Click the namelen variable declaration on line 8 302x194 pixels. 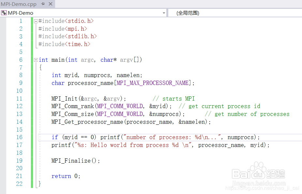(x=128, y=75)
